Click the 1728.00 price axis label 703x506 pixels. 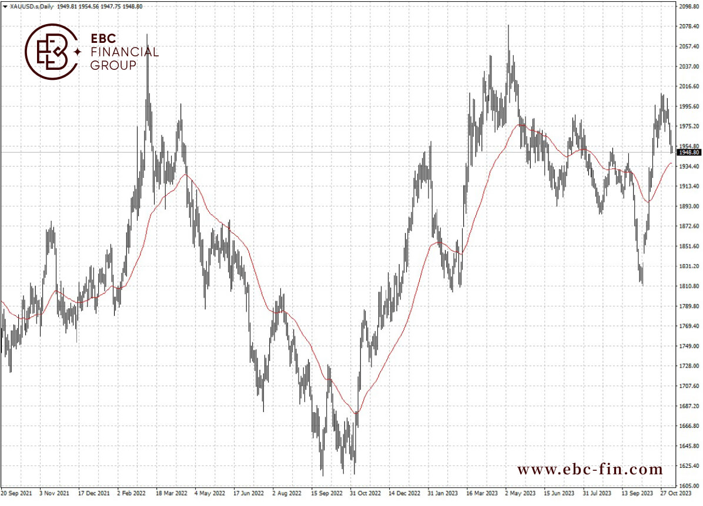pyautogui.click(x=689, y=366)
